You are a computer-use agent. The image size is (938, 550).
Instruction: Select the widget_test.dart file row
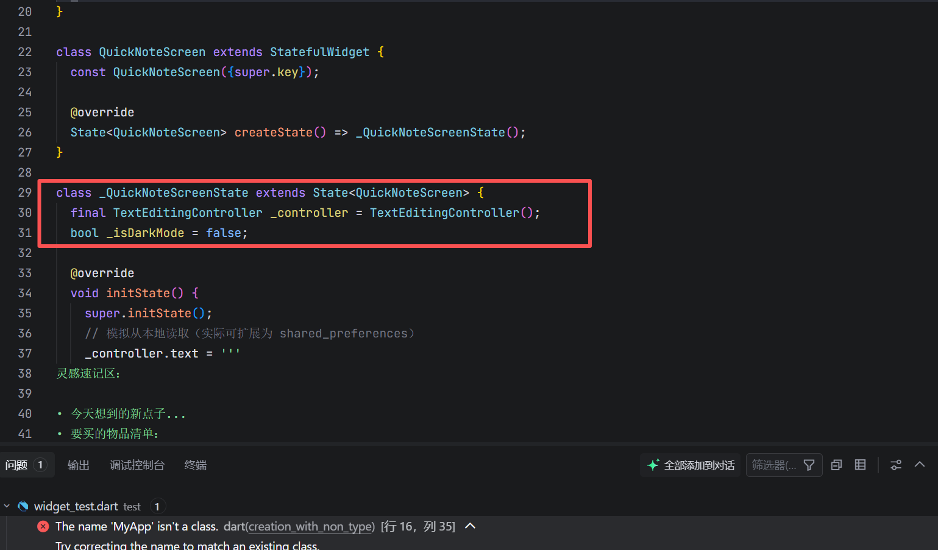469,506
